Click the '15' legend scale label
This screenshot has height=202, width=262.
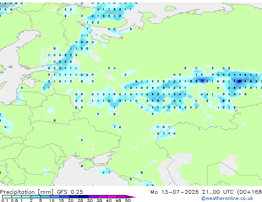[61, 200]
